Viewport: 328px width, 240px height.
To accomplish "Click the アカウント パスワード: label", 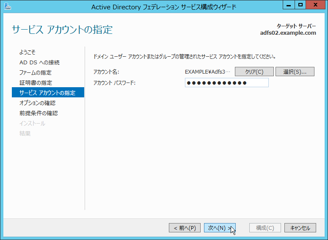I will point(114,83).
